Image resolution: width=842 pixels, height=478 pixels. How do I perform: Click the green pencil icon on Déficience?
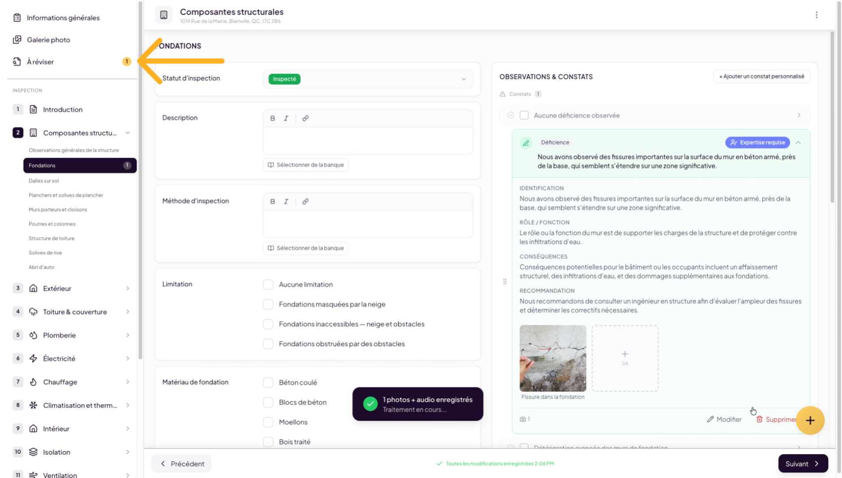click(x=526, y=143)
